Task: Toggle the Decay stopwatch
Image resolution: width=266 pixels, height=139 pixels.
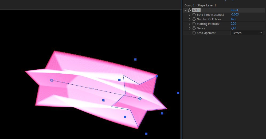Action: [194, 28]
